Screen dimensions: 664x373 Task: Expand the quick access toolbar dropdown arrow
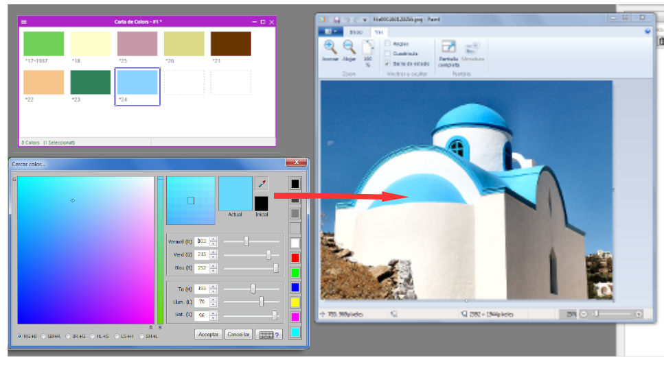tap(365, 20)
